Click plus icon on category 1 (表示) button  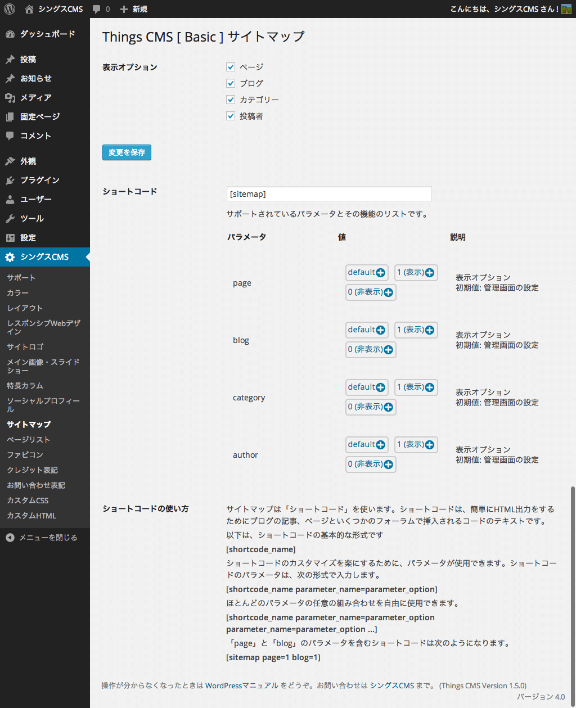[x=430, y=387]
